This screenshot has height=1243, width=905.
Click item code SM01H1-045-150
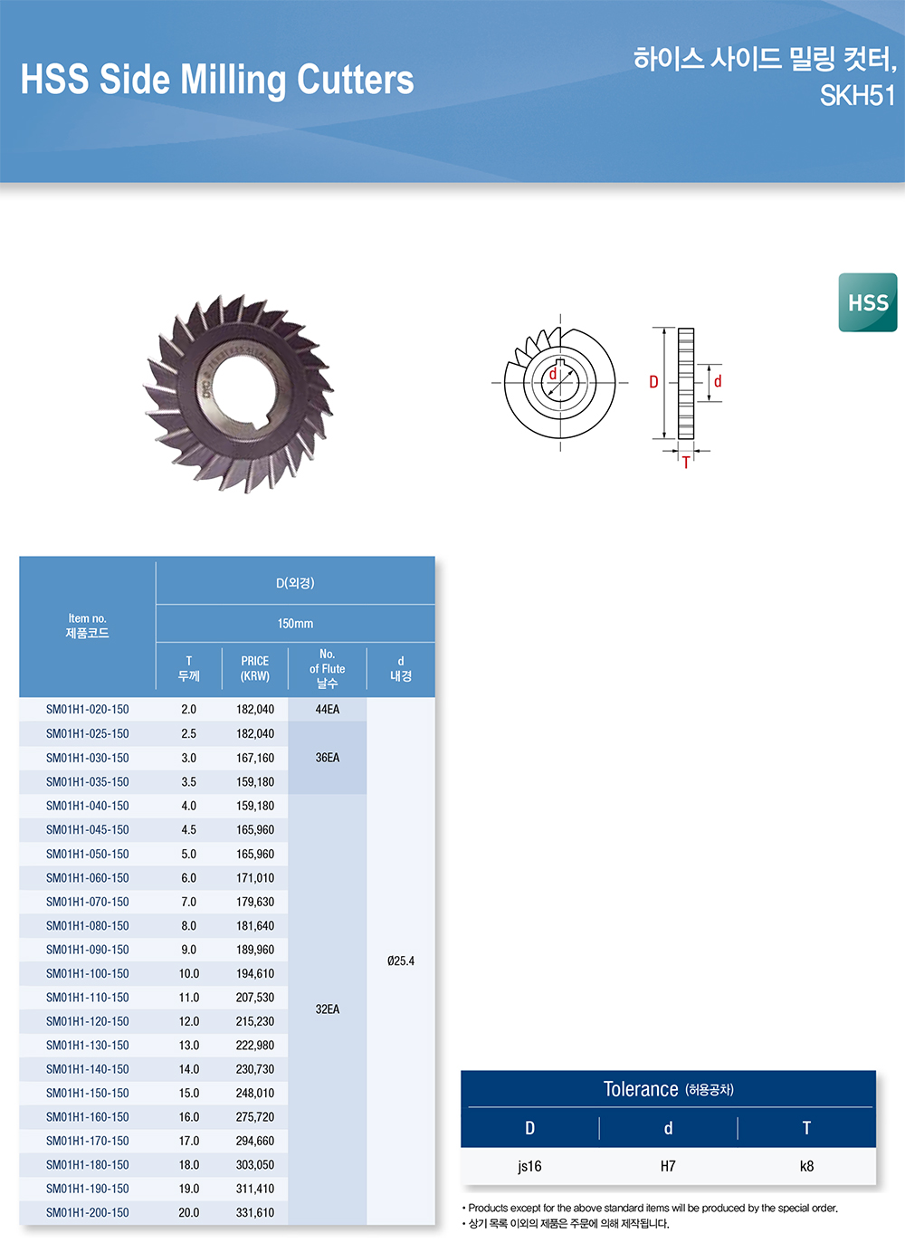[87, 830]
